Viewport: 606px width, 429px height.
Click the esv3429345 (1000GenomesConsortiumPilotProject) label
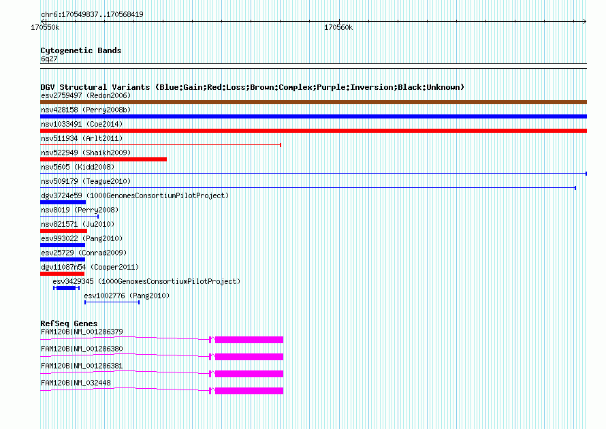[146, 281]
